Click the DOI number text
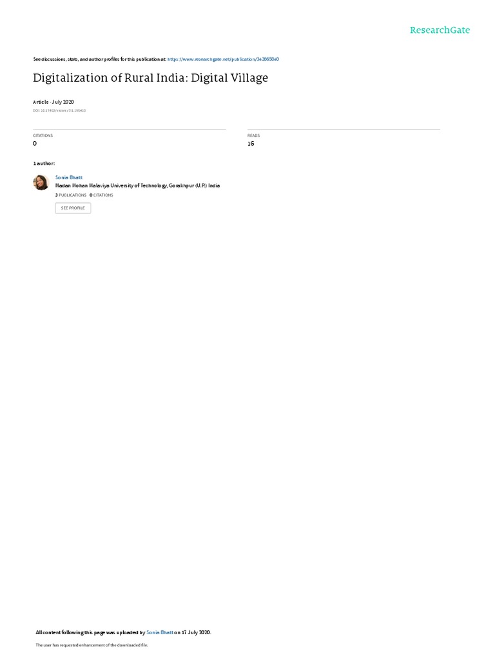Image resolution: width=495 pixels, height=660 pixels. (59, 111)
